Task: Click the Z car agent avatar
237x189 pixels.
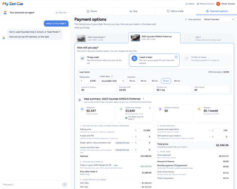Action: point(5,13)
